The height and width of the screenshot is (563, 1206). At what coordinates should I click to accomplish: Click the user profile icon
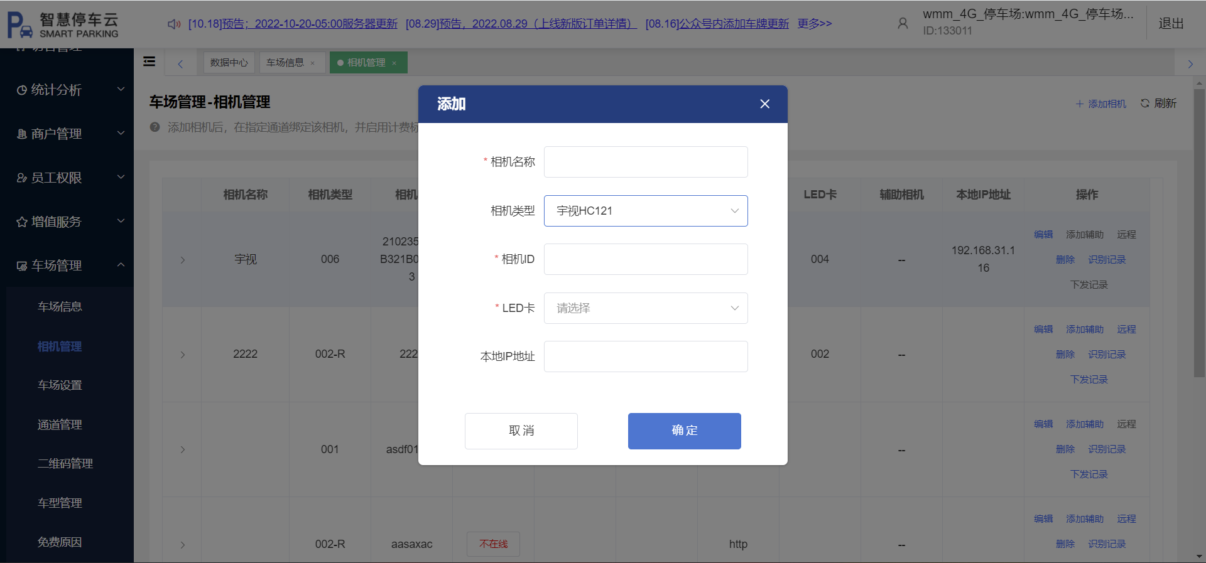pyautogui.click(x=903, y=23)
